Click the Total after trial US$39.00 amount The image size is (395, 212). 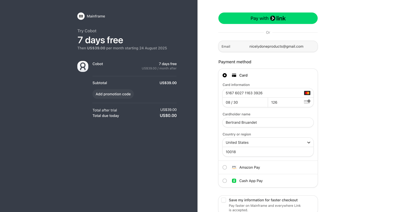click(x=169, y=110)
